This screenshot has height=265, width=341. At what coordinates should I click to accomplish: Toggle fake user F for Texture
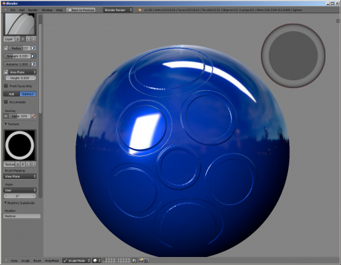click(x=23, y=164)
